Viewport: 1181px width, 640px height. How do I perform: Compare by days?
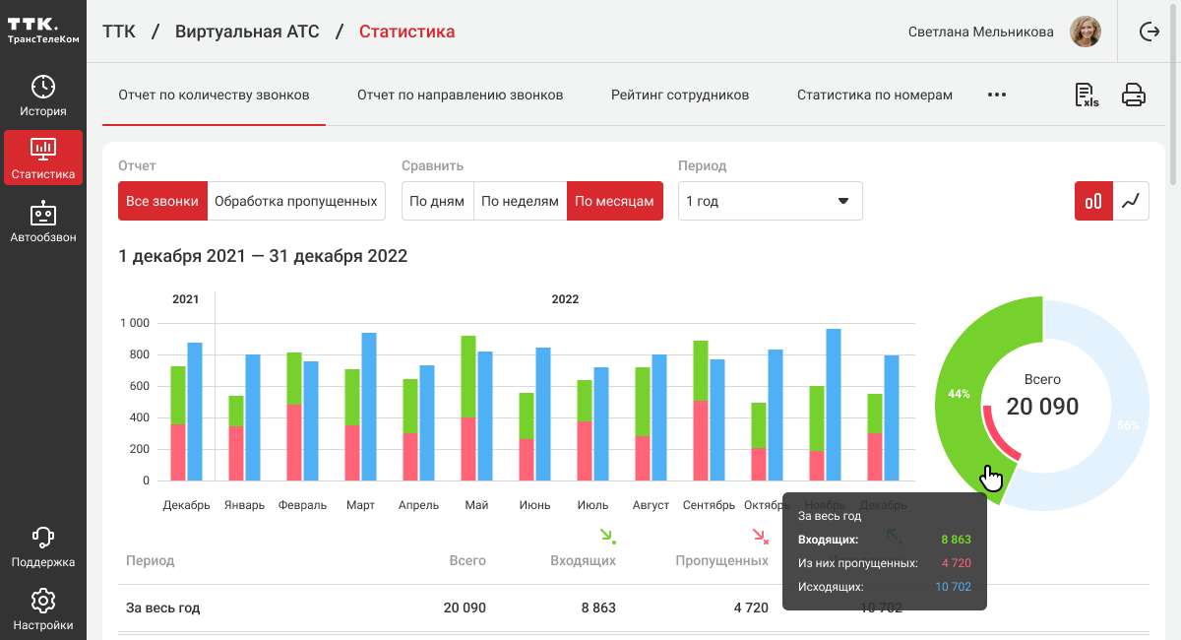pyautogui.click(x=437, y=201)
